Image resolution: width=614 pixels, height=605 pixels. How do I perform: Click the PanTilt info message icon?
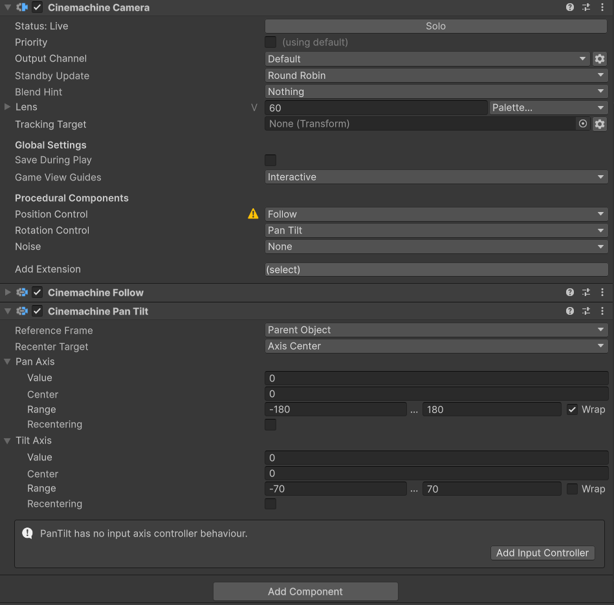(x=27, y=533)
